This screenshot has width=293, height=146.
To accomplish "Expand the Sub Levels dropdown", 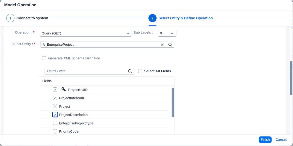I will point(167,33).
